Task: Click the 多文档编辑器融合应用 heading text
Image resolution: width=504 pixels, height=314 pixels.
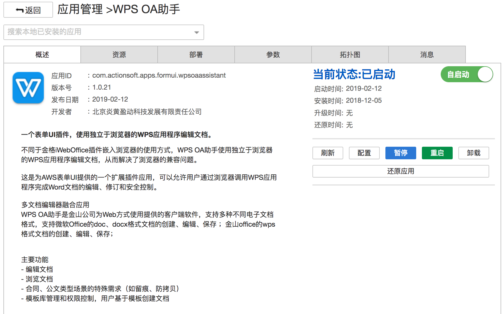Action: (x=55, y=205)
